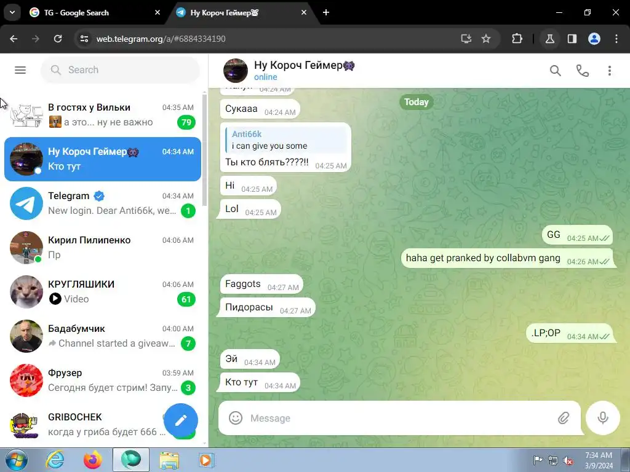Open the Telegram hamburger menu

coord(20,70)
